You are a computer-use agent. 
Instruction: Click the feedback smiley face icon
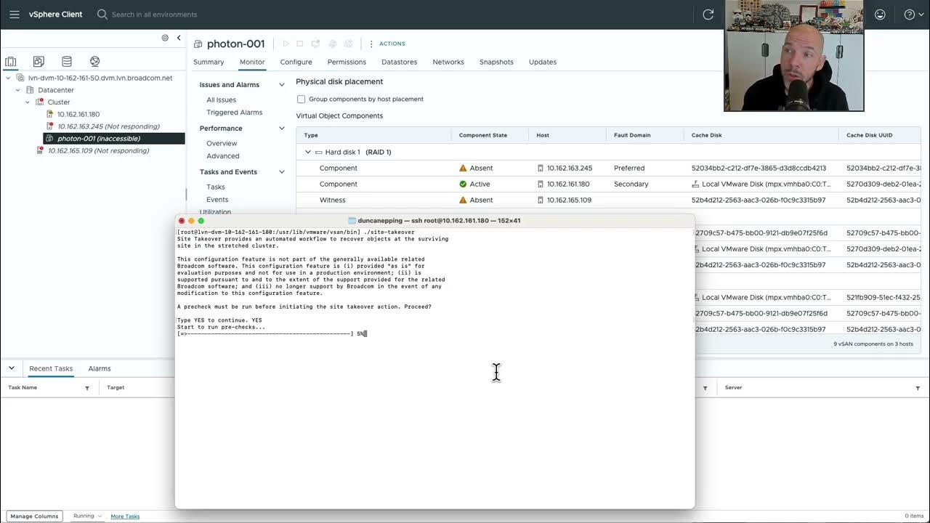pyautogui.click(x=880, y=15)
